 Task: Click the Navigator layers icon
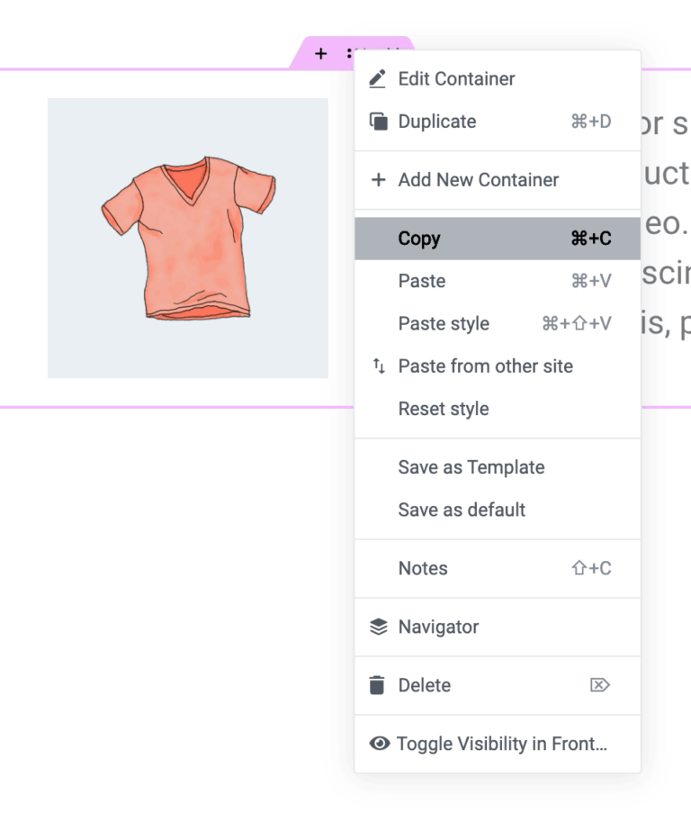[379, 628]
